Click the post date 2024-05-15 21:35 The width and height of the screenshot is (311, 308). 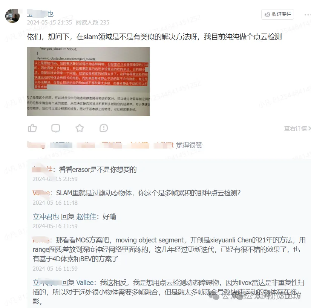49,22
